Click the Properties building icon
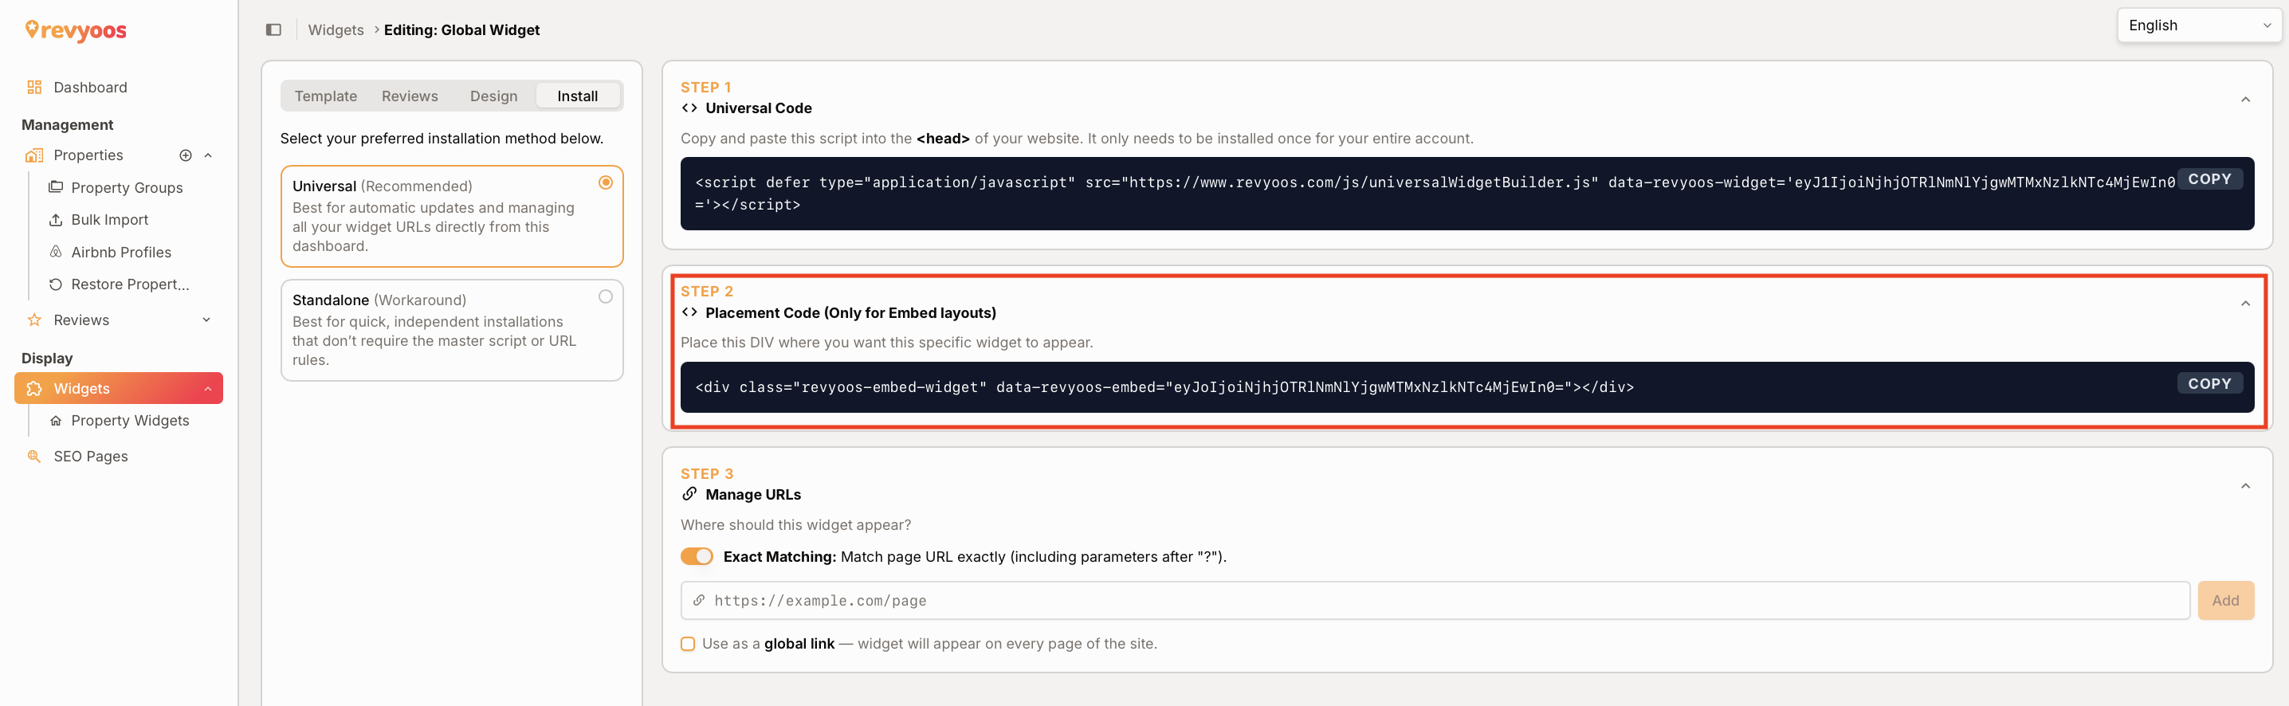2289x706 pixels. 34,155
